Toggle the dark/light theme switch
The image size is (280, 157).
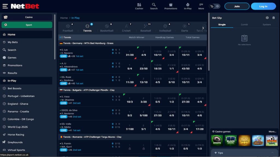[x=214, y=6]
